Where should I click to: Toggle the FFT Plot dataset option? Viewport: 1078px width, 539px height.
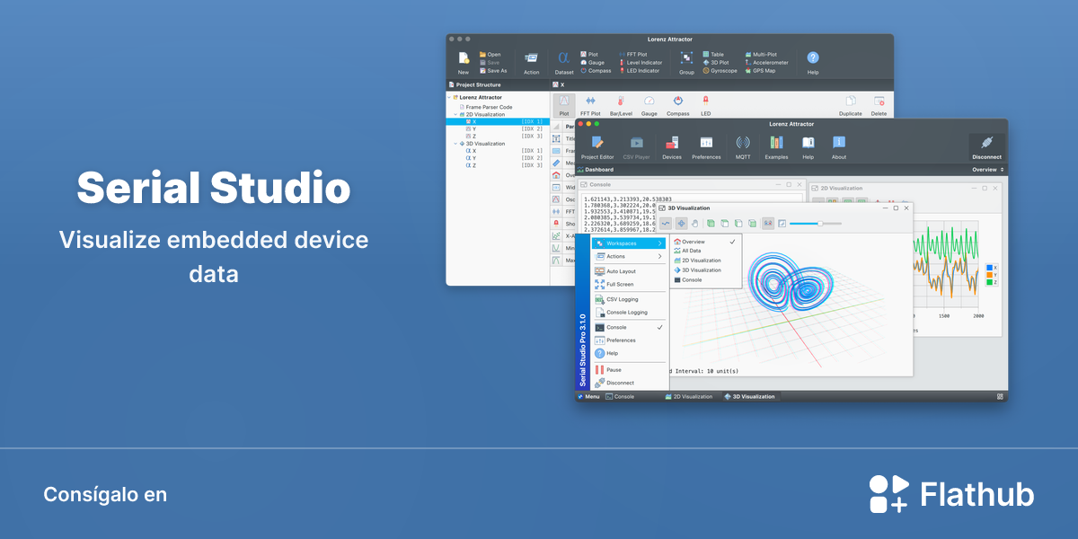(590, 105)
